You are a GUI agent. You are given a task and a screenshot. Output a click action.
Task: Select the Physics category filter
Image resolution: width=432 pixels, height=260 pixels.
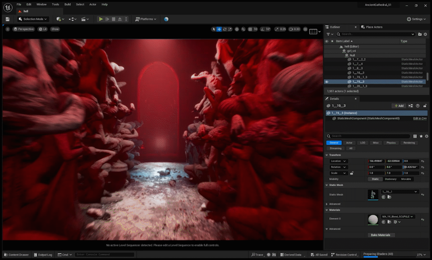pos(391,143)
